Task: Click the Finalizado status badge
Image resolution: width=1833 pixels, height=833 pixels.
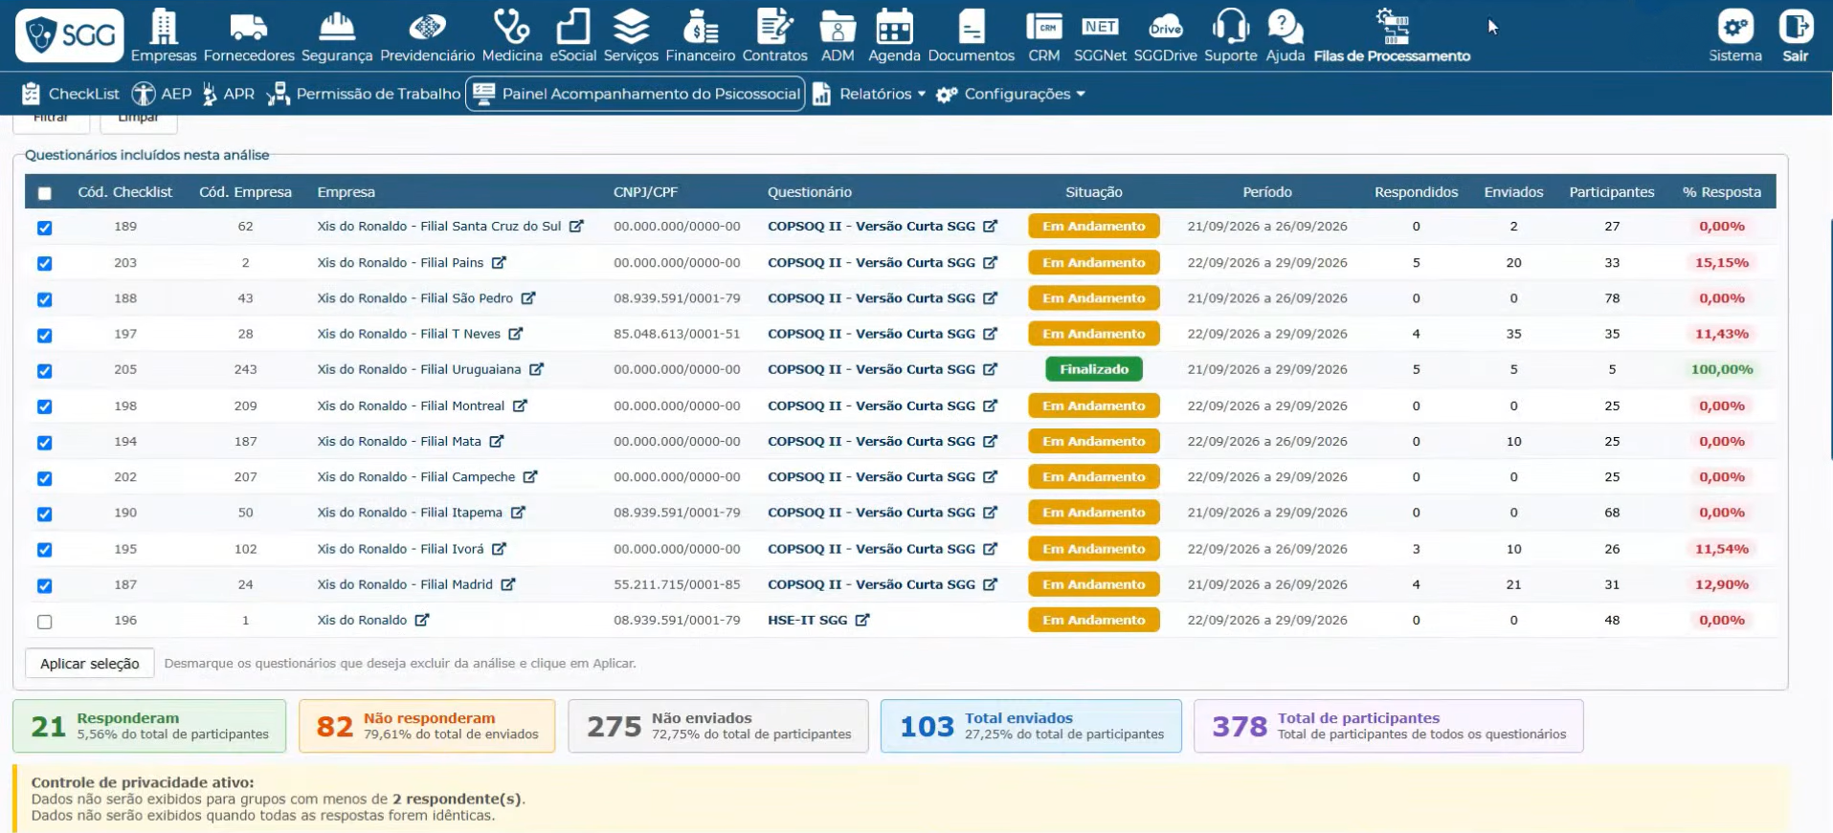Action: tap(1094, 369)
